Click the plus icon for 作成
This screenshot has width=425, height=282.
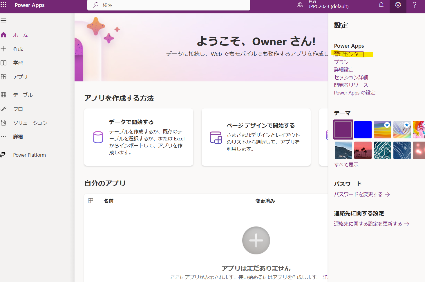3,49
